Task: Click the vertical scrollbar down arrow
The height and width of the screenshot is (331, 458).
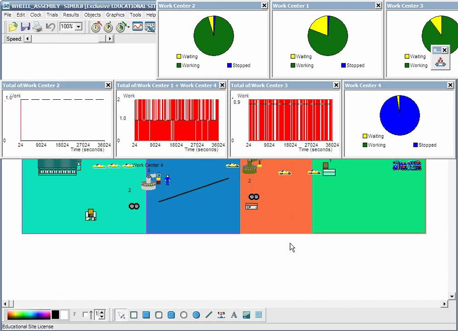Action: (452, 297)
